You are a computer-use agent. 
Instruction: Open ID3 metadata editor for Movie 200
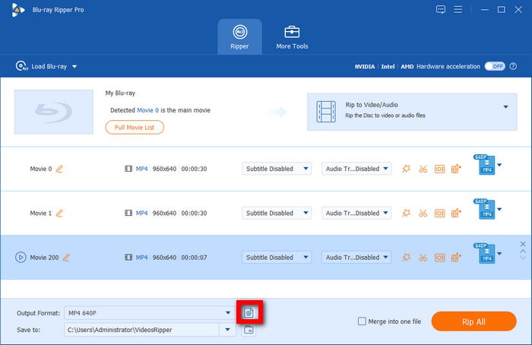tap(439, 257)
